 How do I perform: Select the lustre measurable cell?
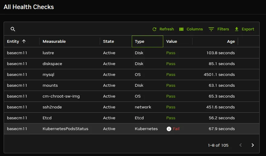point(48,53)
